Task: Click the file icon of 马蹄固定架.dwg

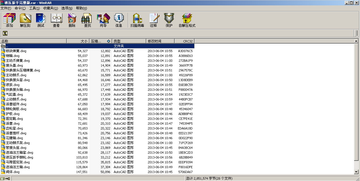Action: [x=3, y=162]
